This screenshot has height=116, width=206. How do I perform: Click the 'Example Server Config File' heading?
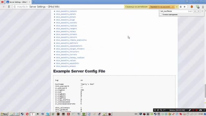click(79, 71)
